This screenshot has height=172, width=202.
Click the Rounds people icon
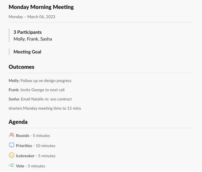click(x=12, y=135)
